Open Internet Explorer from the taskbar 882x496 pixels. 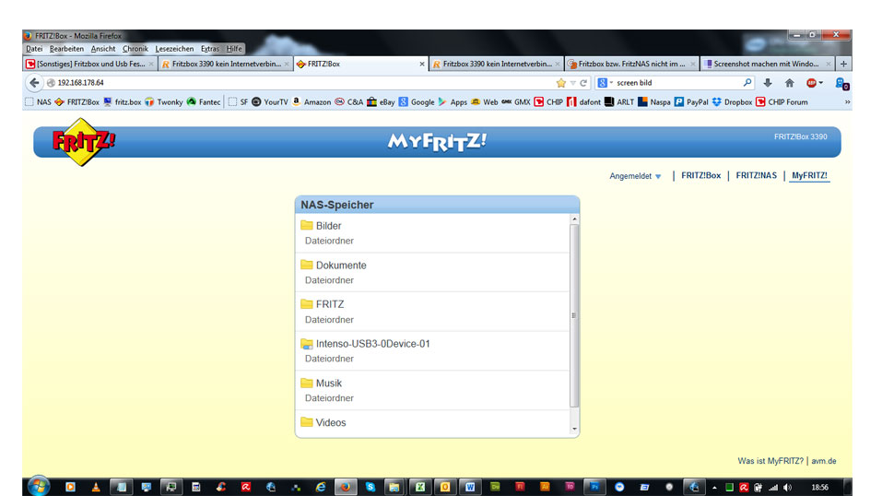coord(321,488)
